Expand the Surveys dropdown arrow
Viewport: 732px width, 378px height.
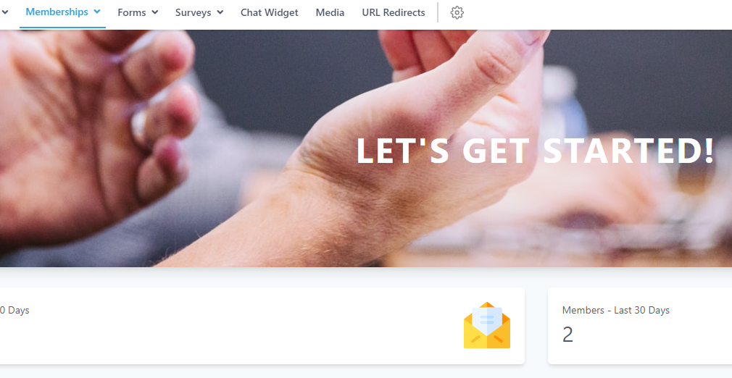tap(220, 12)
